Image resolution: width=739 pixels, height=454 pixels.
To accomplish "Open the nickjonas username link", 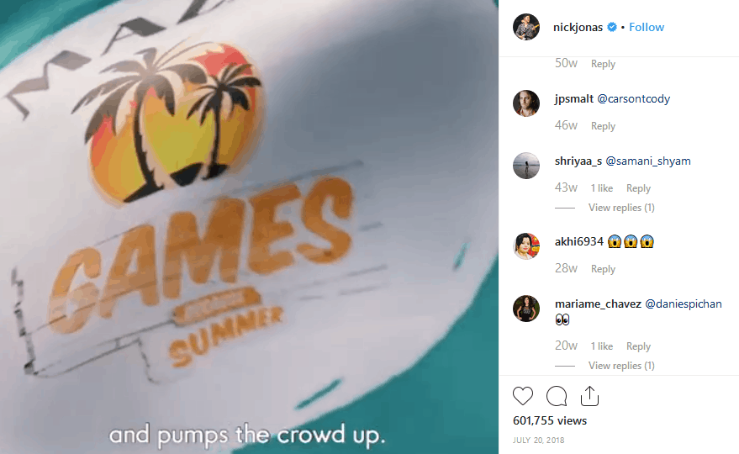I will point(578,27).
